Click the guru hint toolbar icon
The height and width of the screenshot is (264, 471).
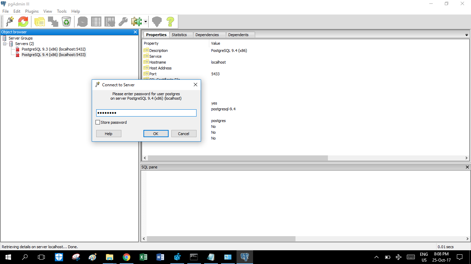tap(157, 22)
